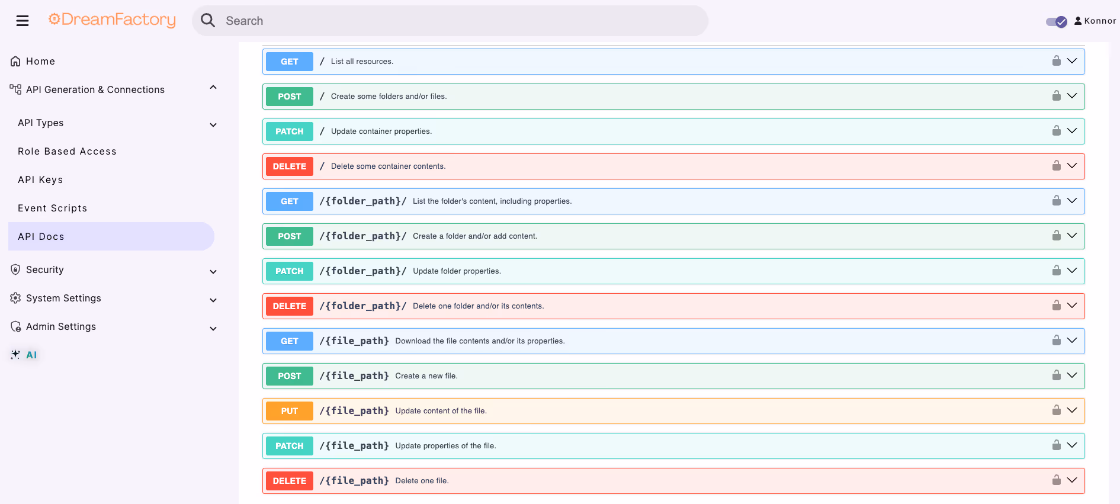Toggle the dark mode switch in header
Viewport: 1120px width, 504px height.
1057,21
